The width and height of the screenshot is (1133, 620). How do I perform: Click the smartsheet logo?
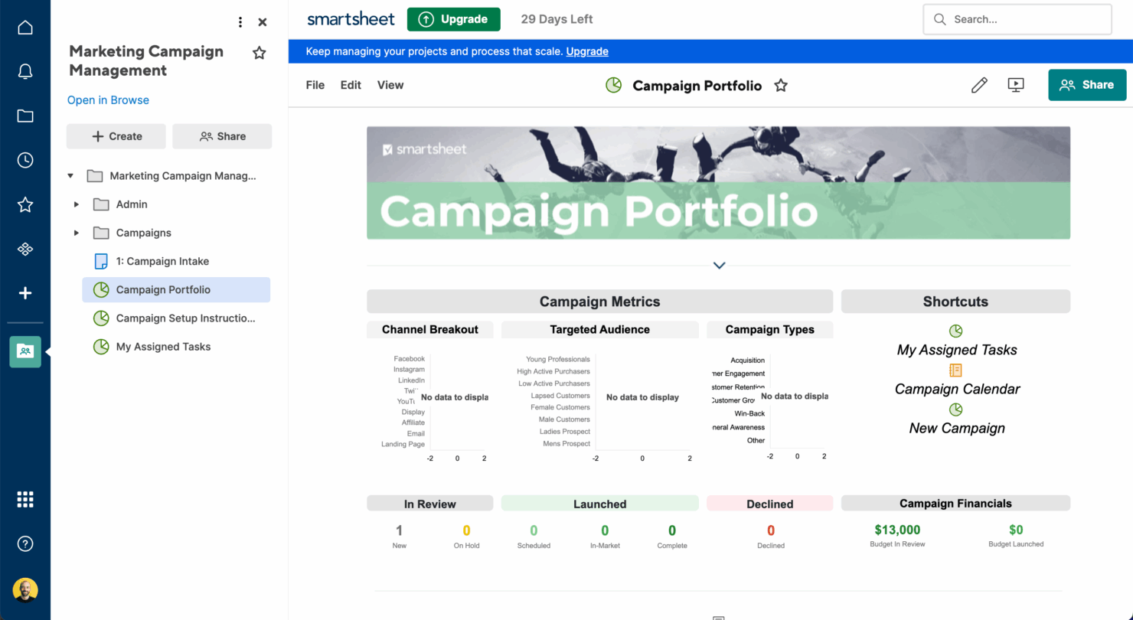351,19
